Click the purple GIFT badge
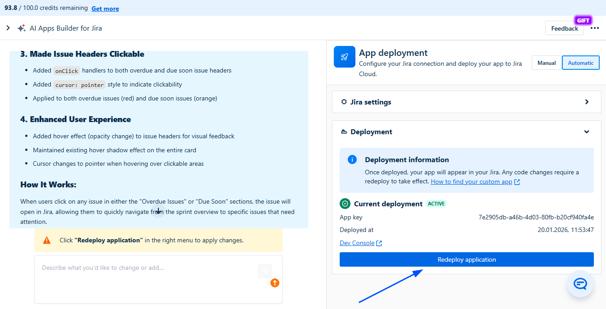Screen dimensions: 606x309 pos(583,20)
